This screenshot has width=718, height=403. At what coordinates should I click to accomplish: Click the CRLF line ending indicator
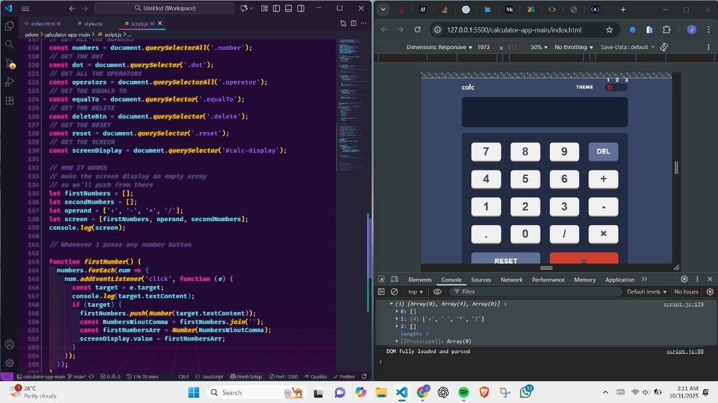[183, 376]
